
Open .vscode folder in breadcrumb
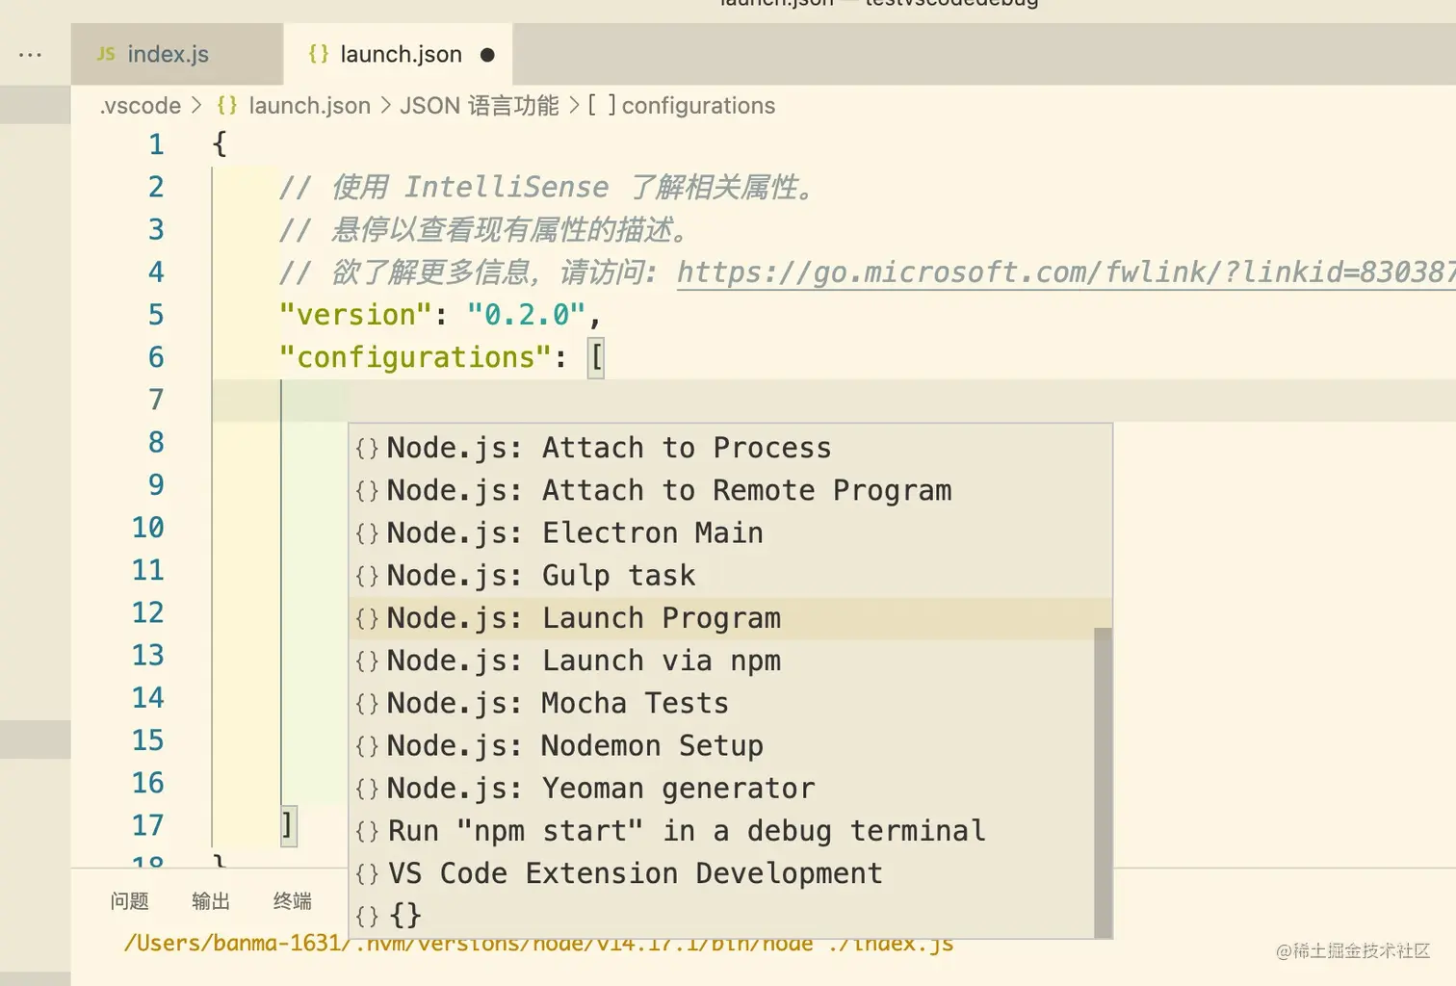click(141, 106)
